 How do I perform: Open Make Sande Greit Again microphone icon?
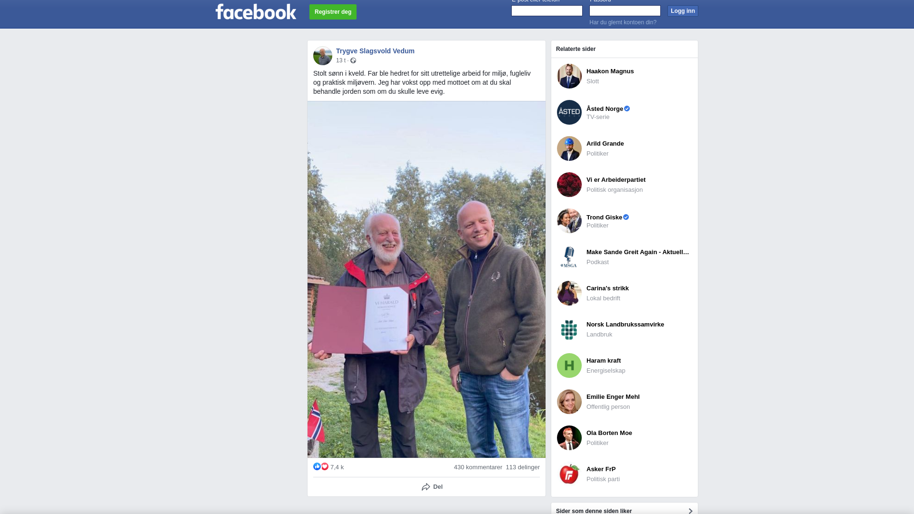pos(569,257)
